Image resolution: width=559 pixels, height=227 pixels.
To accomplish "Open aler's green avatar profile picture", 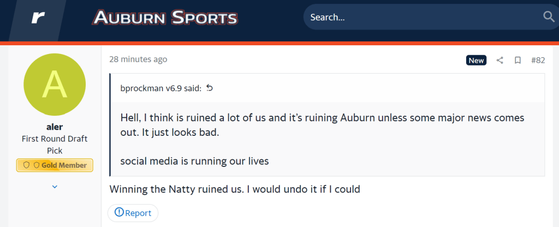I will (x=55, y=84).
